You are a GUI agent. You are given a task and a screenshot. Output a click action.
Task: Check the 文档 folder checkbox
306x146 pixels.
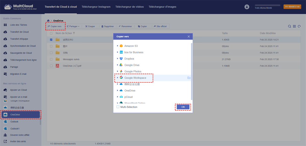[51, 53]
